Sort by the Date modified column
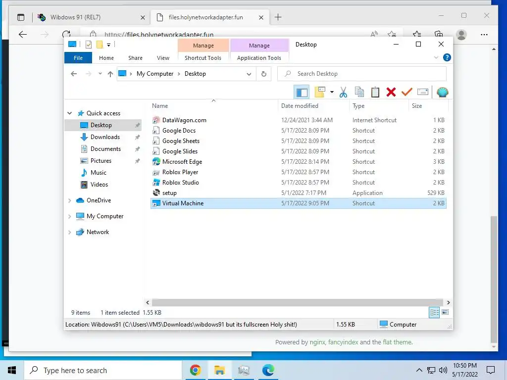The image size is (507, 380). (x=313, y=106)
